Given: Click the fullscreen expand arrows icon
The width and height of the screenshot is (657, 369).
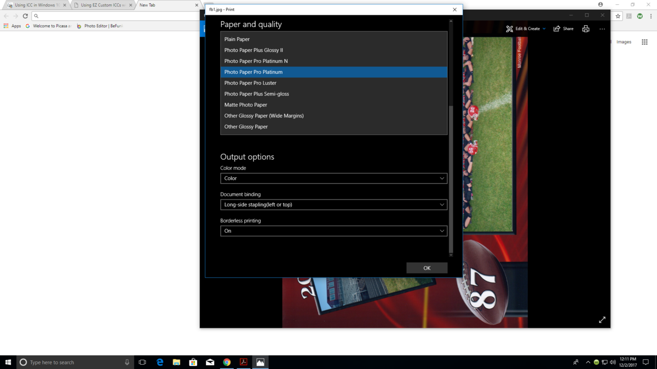Looking at the screenshot, I should coord(602,320).
